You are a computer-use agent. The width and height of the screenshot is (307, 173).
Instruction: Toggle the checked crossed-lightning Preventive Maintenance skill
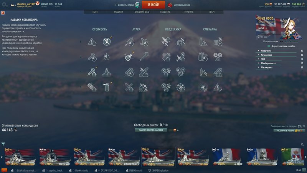point(107,42)
